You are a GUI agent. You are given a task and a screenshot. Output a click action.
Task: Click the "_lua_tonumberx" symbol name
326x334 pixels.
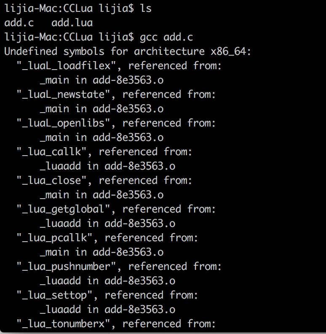[x=64, y=324]
